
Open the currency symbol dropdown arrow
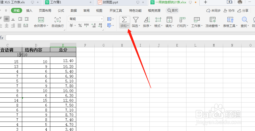(75, 26)
